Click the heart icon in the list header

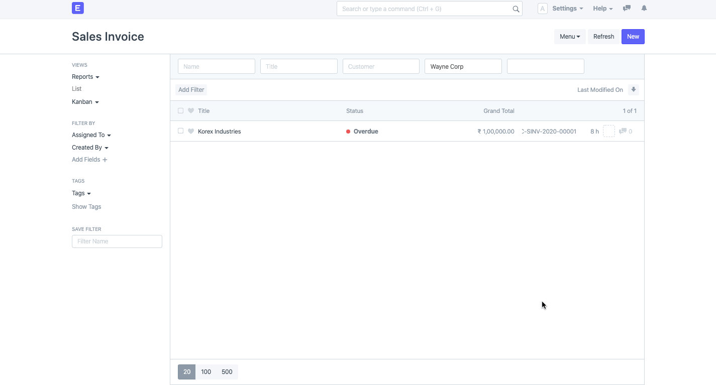(x=190, y=110)
